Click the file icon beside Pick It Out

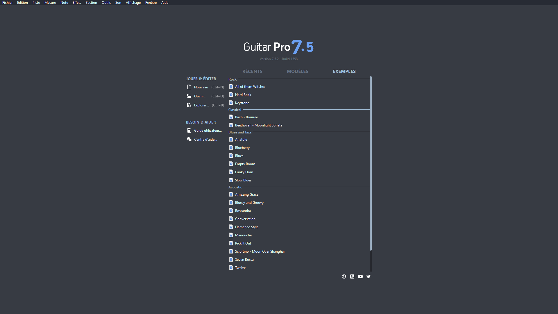(231, 243)
